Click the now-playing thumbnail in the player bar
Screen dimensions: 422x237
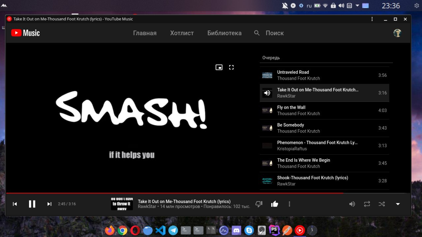tap(122, 204)
